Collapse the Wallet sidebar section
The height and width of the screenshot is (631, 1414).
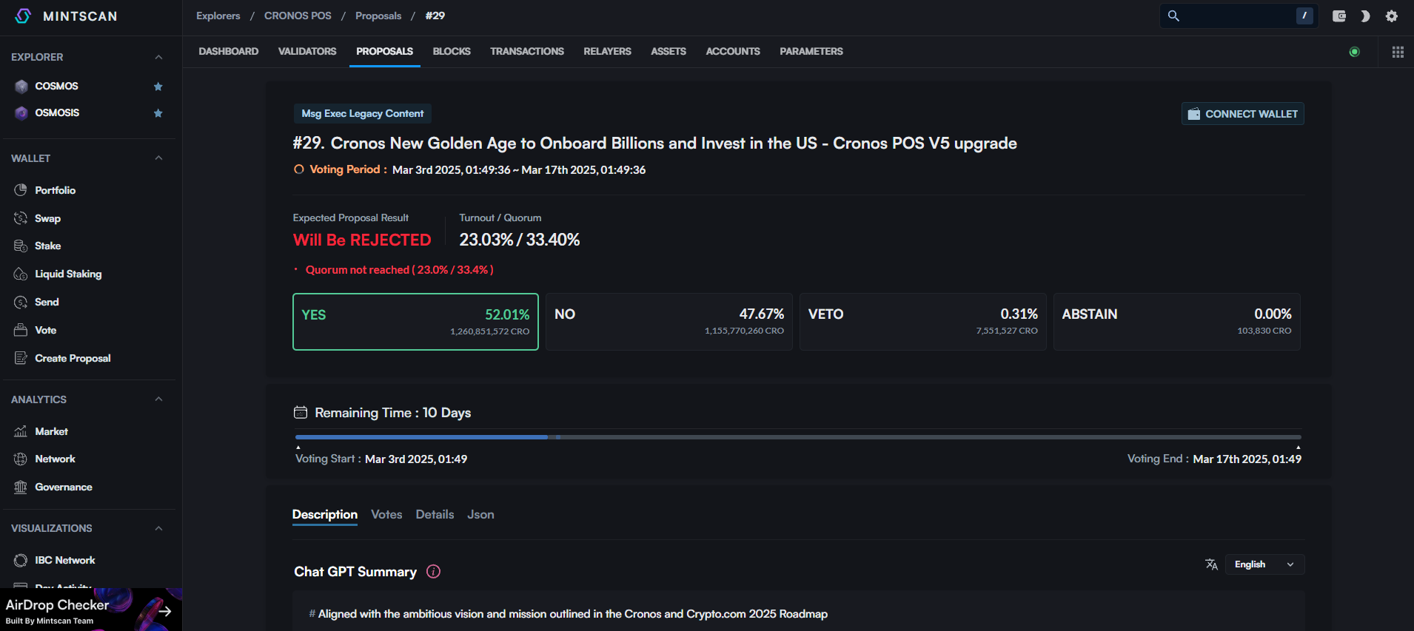pyautogui.click(x=158, y=158)
